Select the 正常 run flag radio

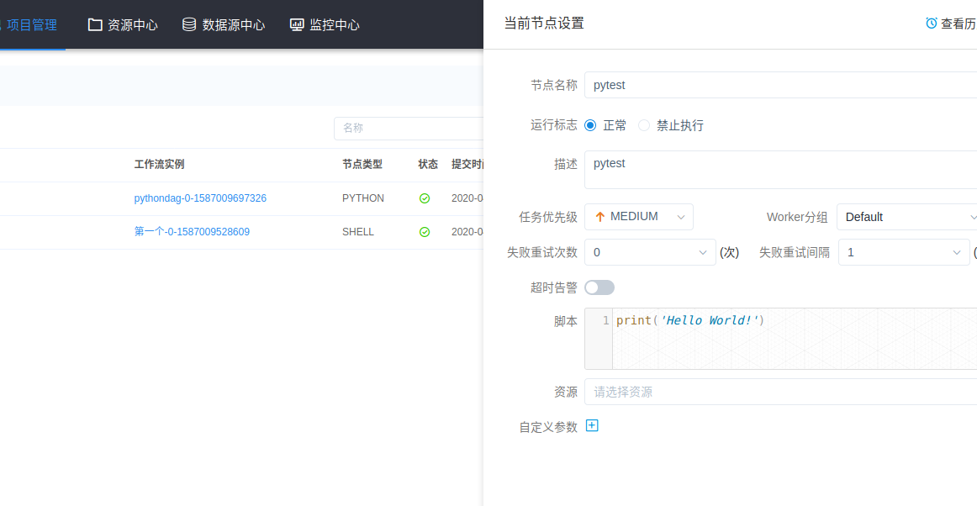click(x=591, y=125)
